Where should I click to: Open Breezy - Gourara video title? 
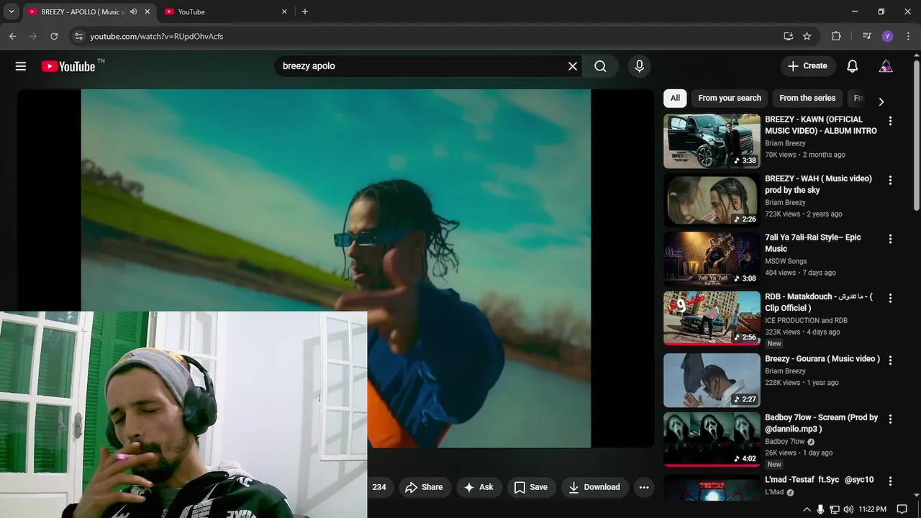pos(822,358)
